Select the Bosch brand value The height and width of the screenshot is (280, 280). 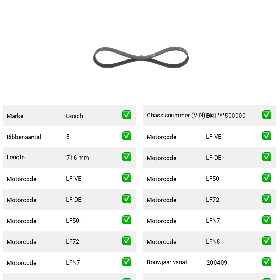[75, 116]
